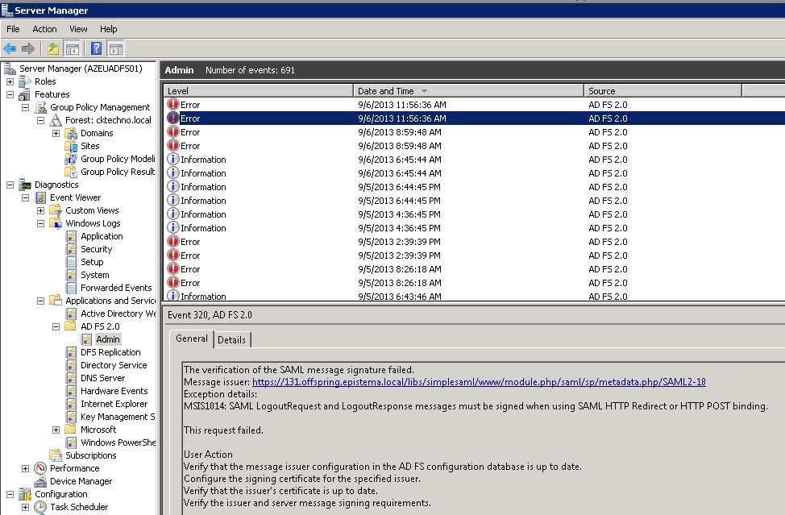Click the Event Viewer icon
Viewport: 785px width, 515px height.
(40, 197)
